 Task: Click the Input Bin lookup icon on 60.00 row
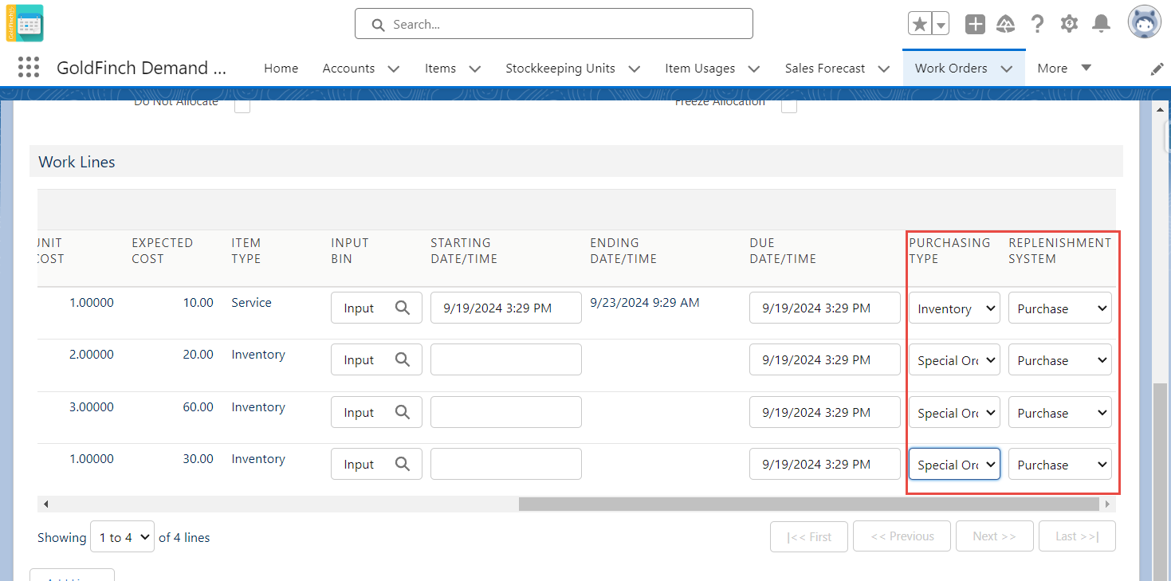tap(403, 412)
